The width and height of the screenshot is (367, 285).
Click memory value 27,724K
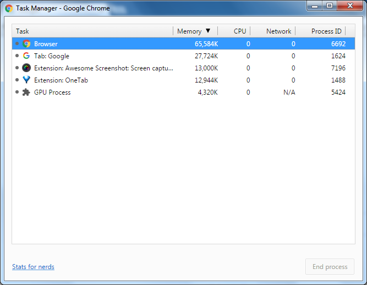pyautogui.click(x=206, y=56)
